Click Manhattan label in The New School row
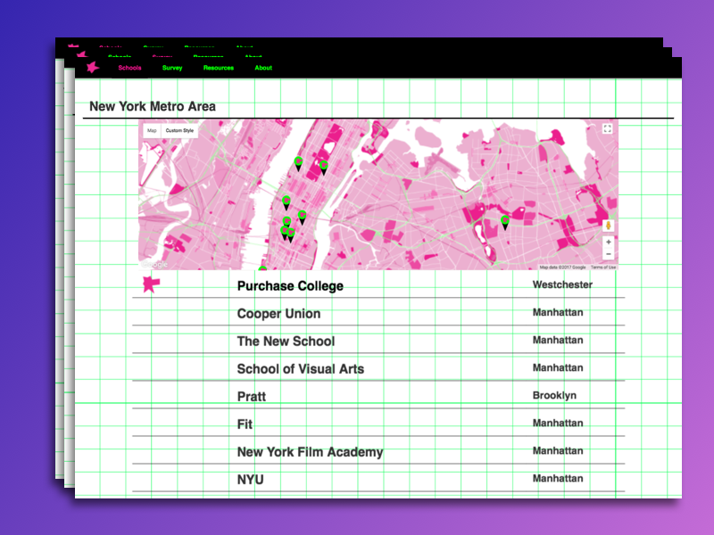 [x=558, y=341]
